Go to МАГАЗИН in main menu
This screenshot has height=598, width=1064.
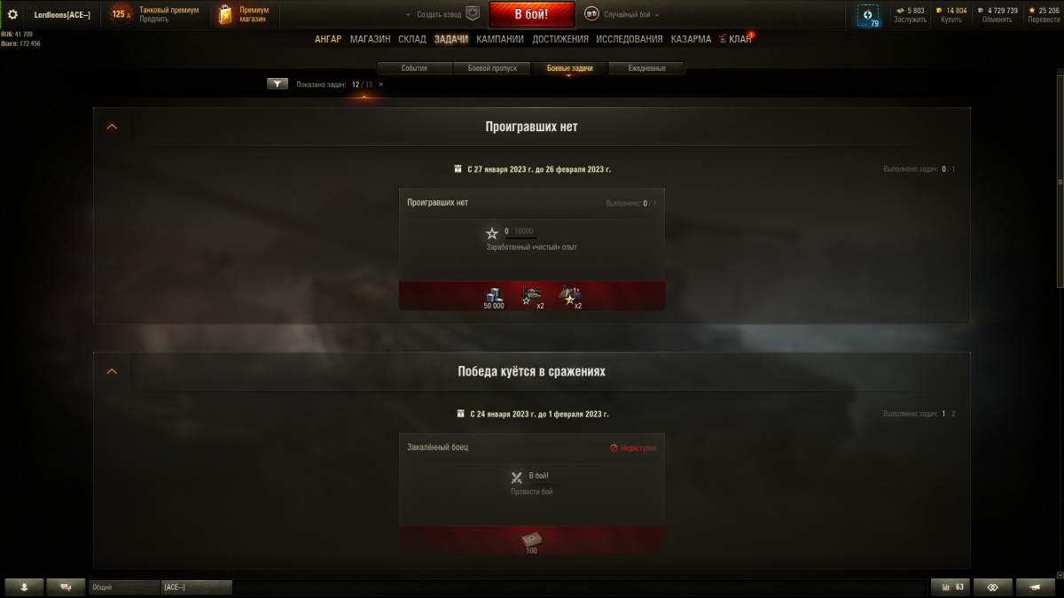pos(370,39)
